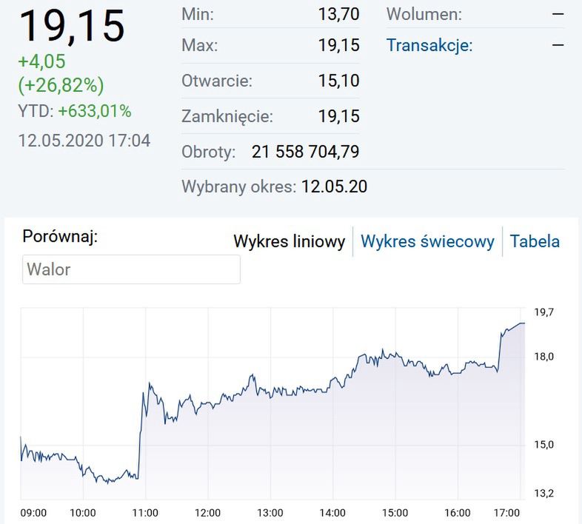The image size is (582, 524).
Task: Click the 18,0 price axis label
Action: coord(544,357)
